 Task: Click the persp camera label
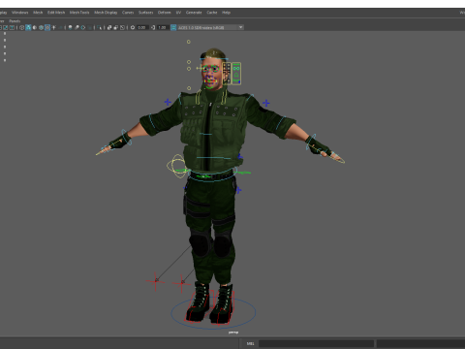(x=233, y=333)
